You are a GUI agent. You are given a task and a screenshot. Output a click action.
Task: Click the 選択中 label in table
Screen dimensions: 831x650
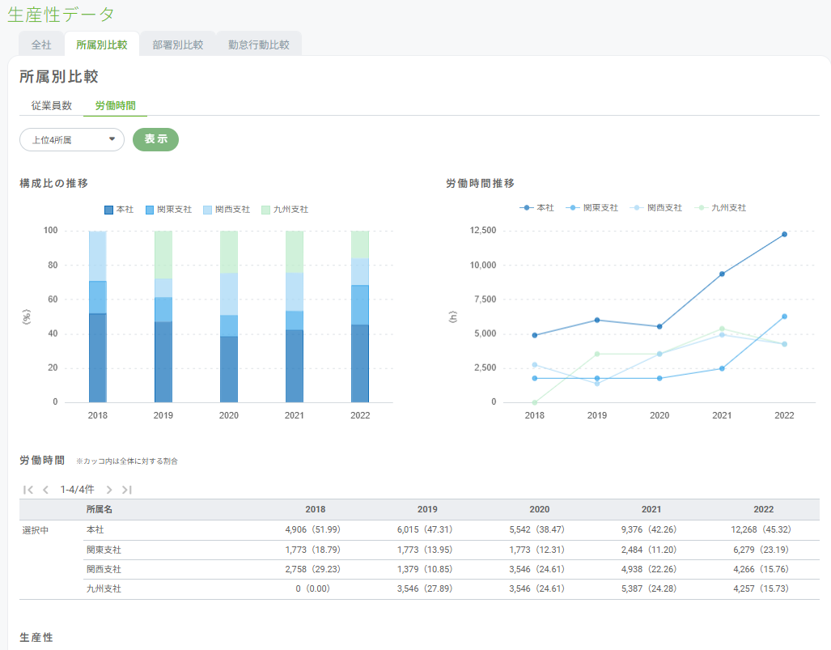coord(36,530)
